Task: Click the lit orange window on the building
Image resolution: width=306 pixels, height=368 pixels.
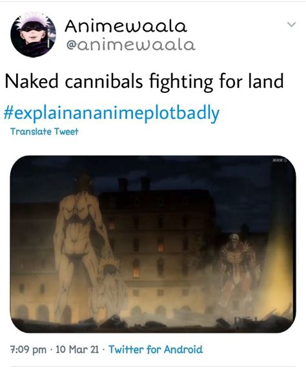Action: tap(161, 248)
